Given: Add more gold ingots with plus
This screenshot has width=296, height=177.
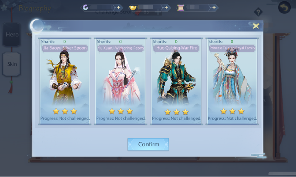Looking at the screenshot, I should [166, 8].
